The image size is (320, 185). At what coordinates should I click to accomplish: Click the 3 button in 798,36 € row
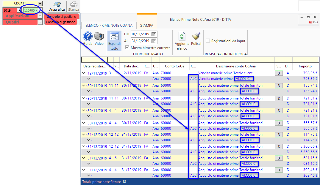[x=279, y=73]
